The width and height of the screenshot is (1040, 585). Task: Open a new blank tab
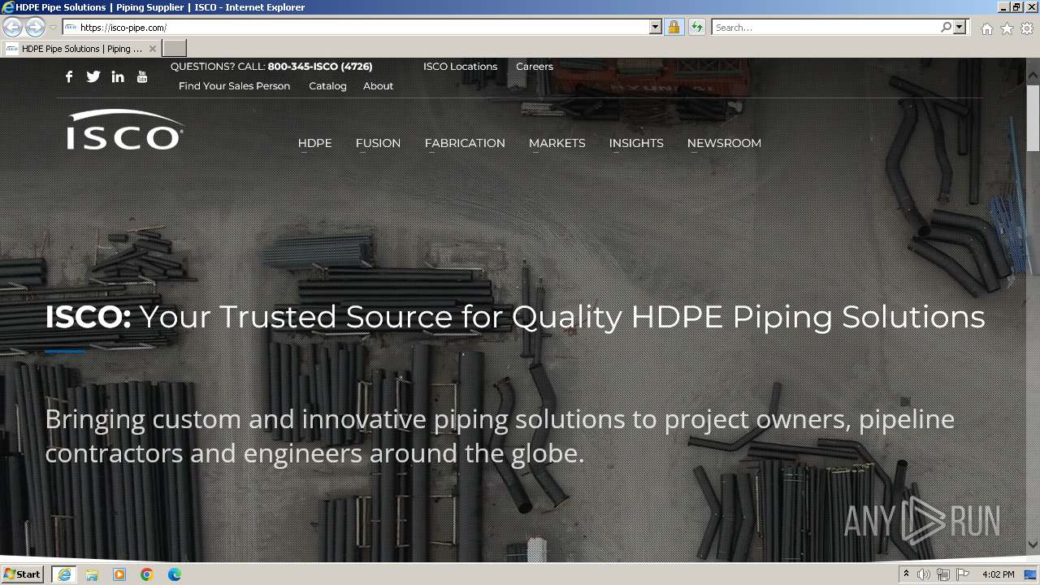tap(175, 48)
